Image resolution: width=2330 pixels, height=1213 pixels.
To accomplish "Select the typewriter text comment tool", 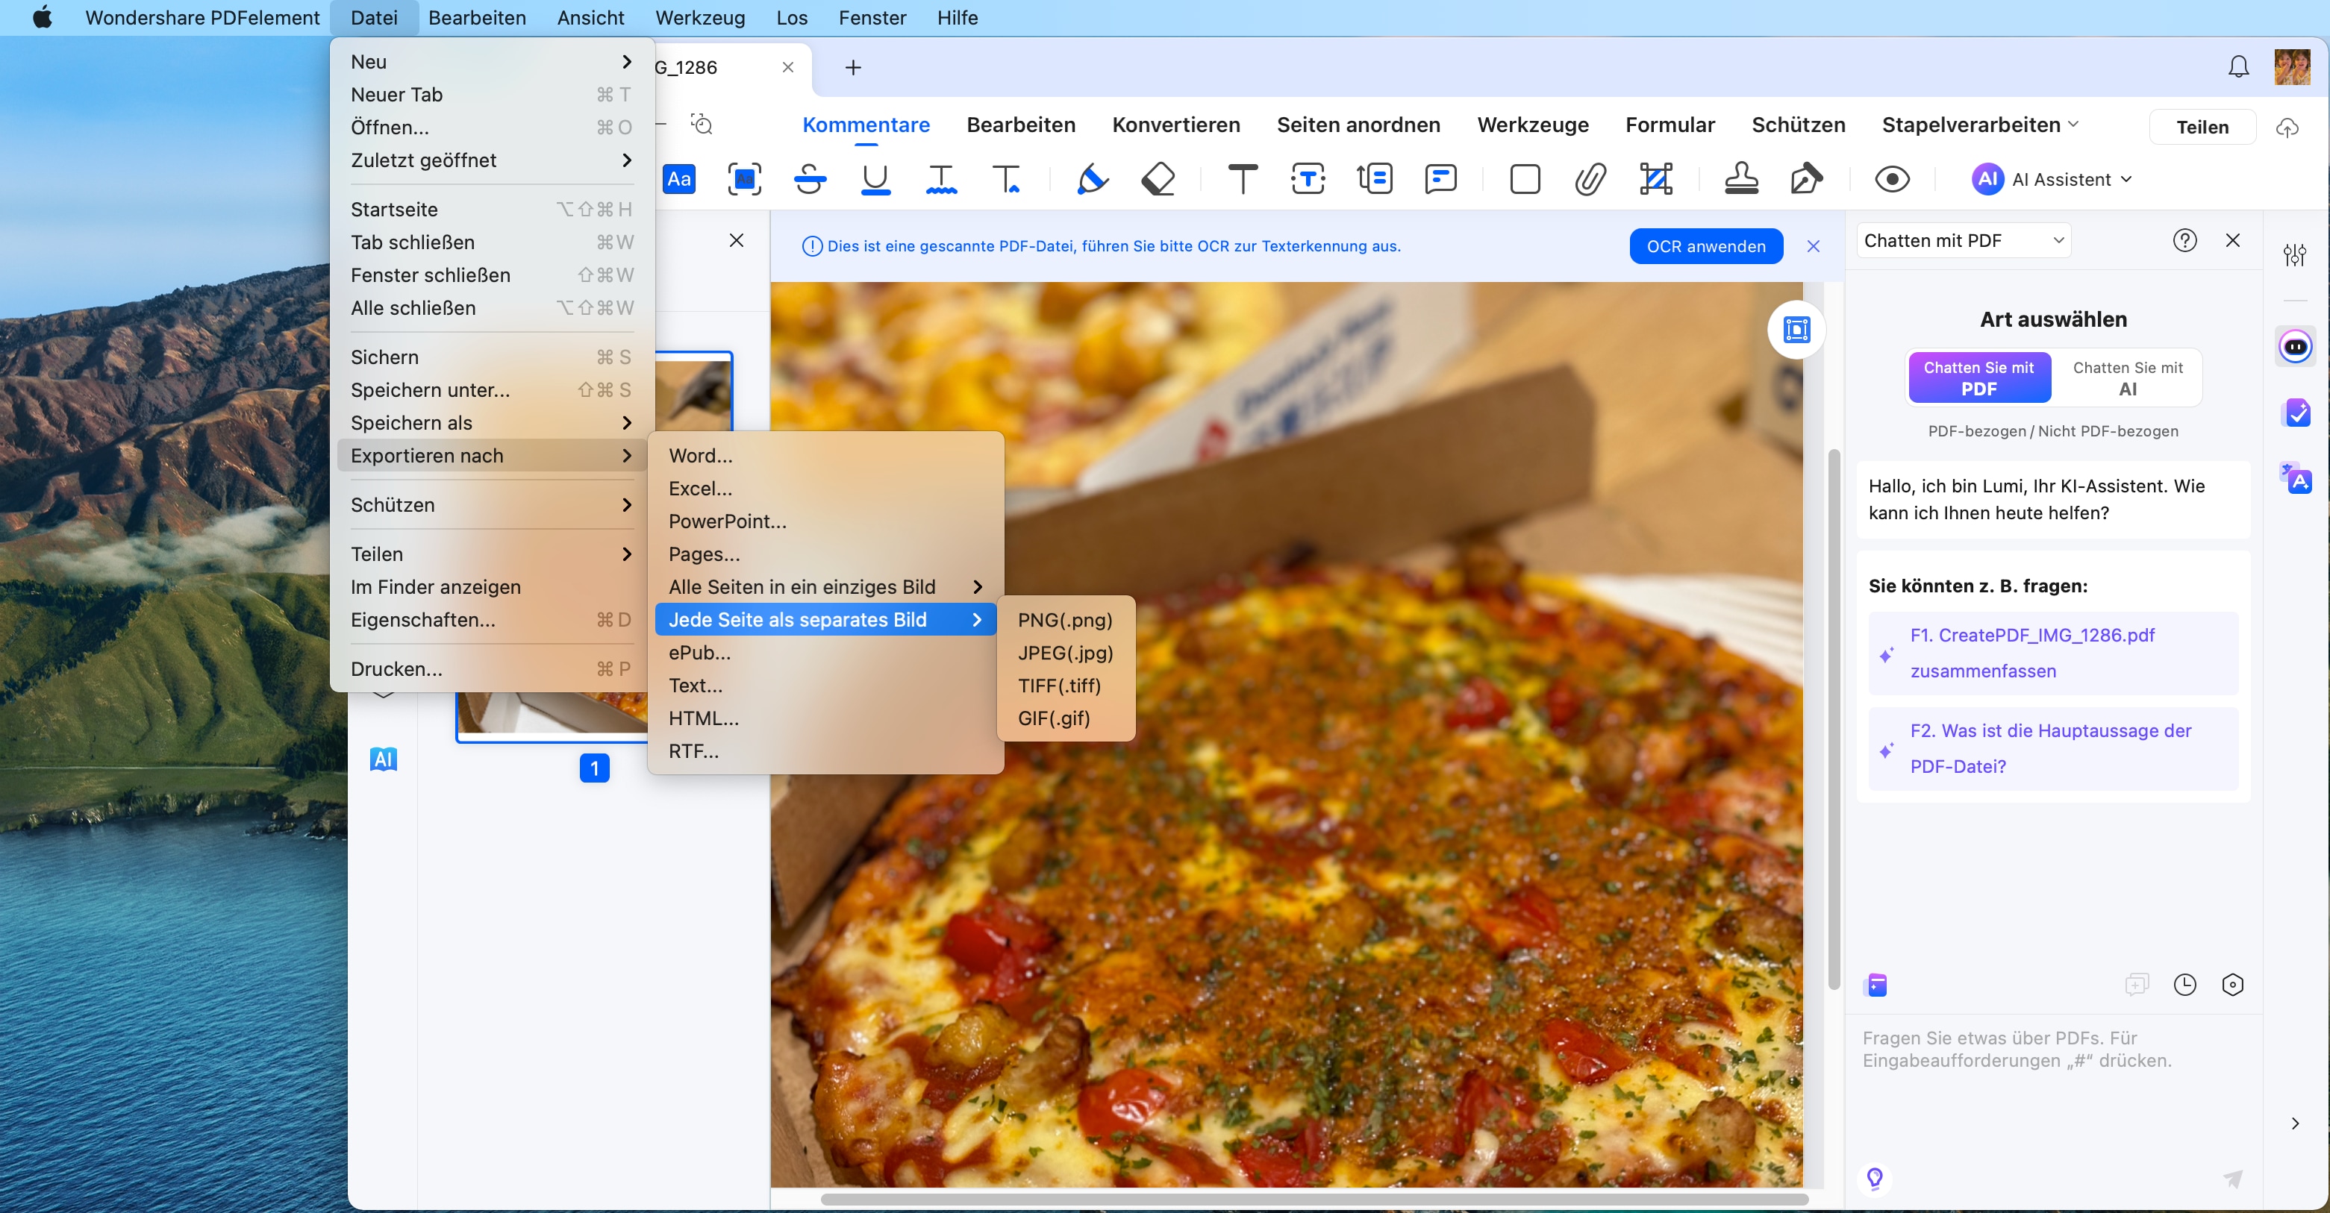I will [1243, 179].
